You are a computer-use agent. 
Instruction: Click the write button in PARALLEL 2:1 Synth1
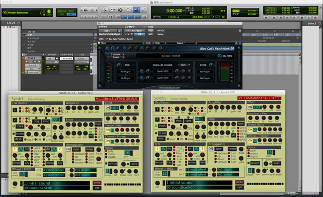coord(240,182)
